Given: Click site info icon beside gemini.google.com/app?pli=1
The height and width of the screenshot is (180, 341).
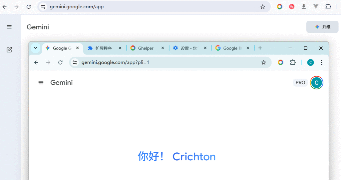Looking at the screenshot, I should 75,62.
